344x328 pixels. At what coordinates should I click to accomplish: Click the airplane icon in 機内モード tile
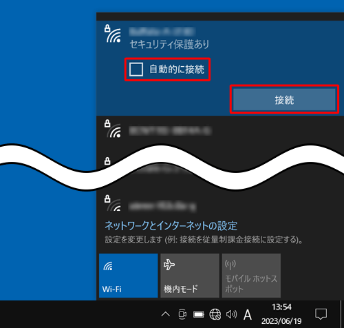coord(169,265)
